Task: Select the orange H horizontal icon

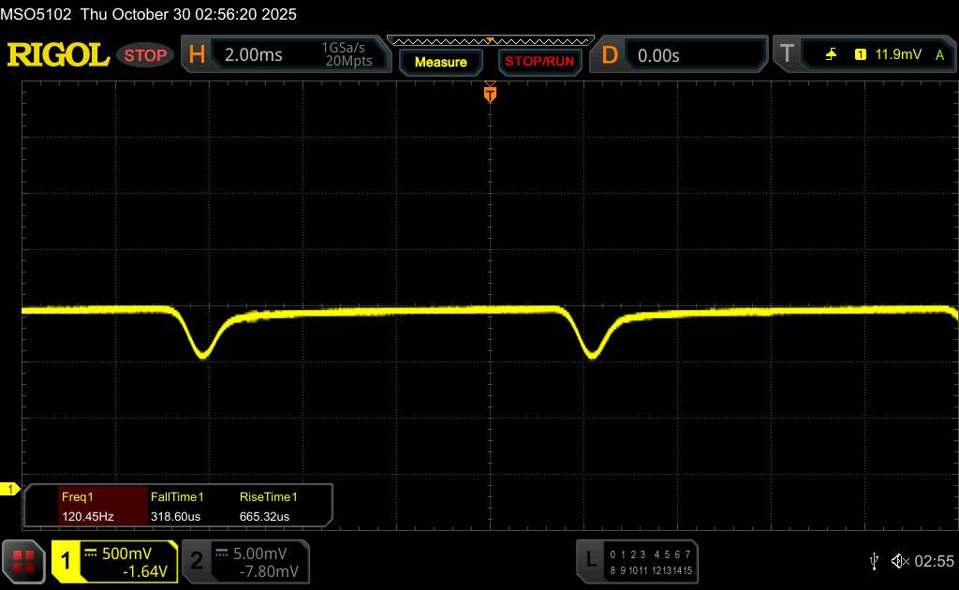Action: coord(197,55)
